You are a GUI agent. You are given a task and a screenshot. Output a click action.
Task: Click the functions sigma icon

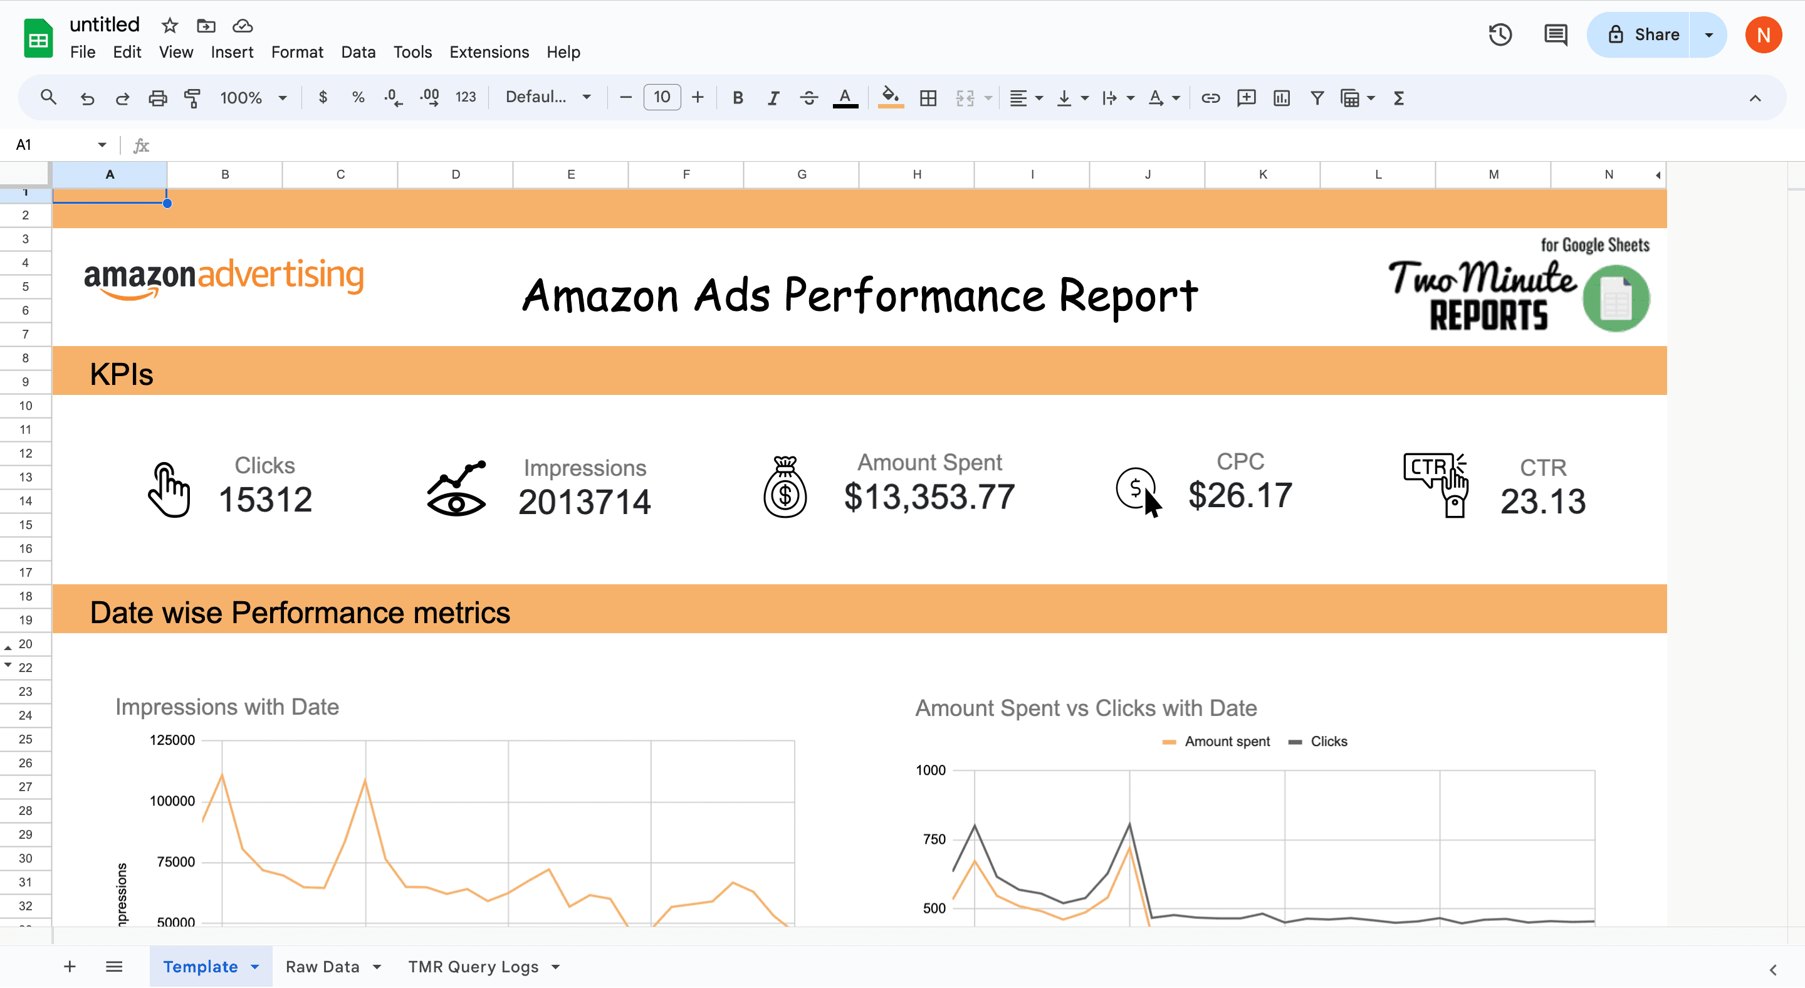[x=1398, y=98]
